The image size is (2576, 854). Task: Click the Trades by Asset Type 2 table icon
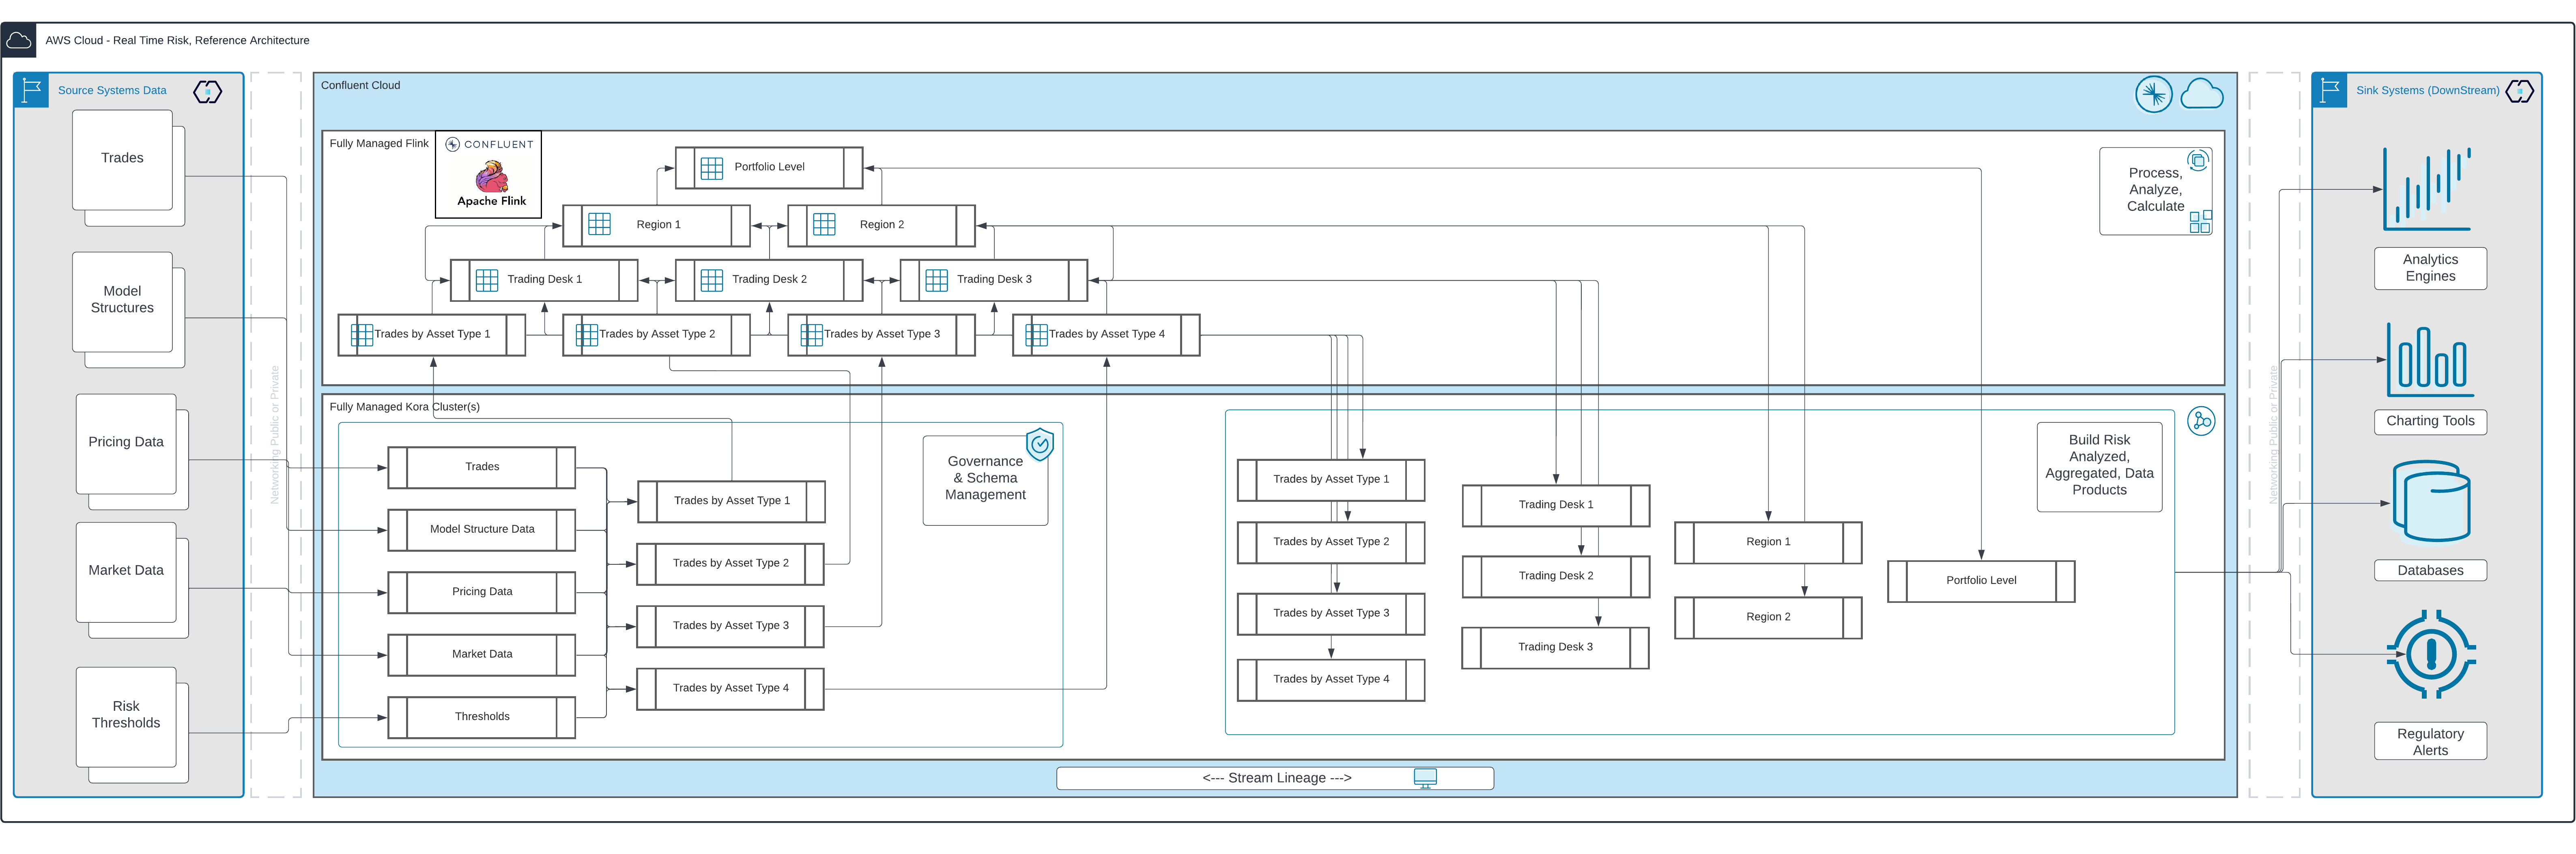587,335
